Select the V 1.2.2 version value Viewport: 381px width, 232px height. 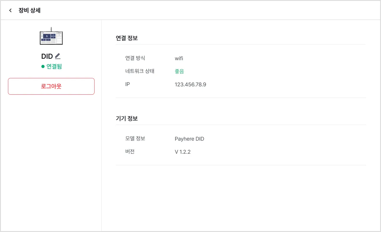(x=183, y=152)
